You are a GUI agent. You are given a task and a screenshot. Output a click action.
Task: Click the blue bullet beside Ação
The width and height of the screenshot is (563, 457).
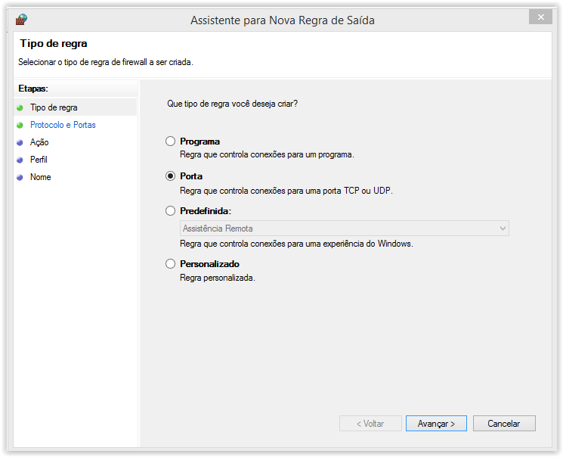[x=20, y=142]
